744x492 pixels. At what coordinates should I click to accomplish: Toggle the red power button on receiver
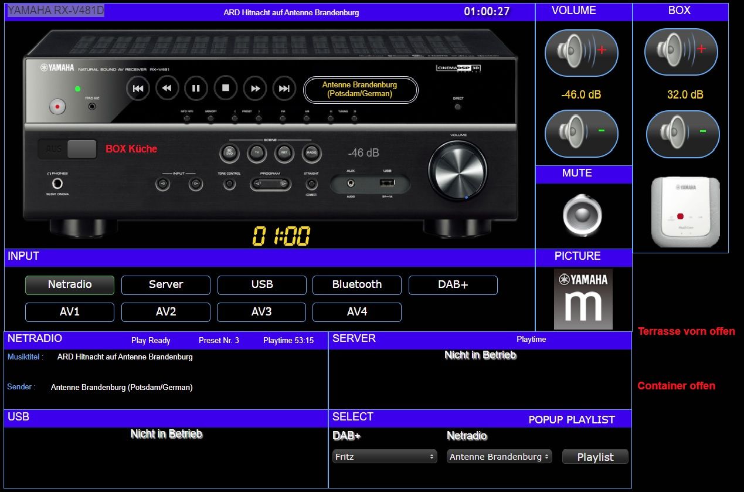click(x=57, y=107)
